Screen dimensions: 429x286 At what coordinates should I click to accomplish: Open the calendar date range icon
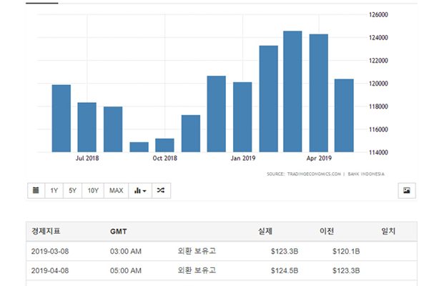(36, 190)
